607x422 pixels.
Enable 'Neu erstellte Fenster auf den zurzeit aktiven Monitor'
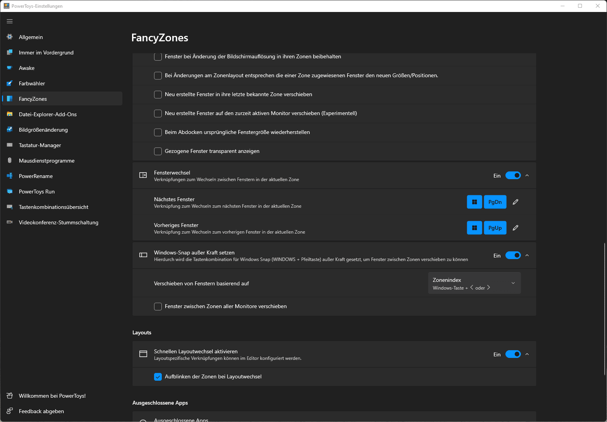158,114
